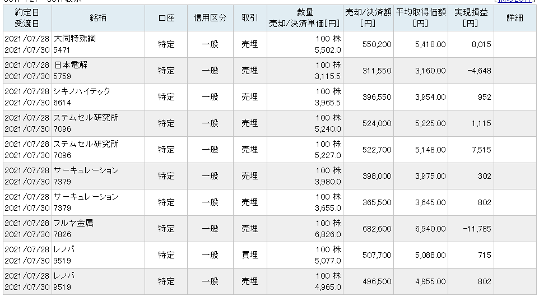This screenshot has height=296, width=539.
Task: Click unit price 3,965.5
Action: tap(328, 103)
